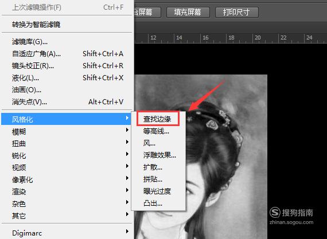Expand the 扭曲 submenu

(67, 143)
